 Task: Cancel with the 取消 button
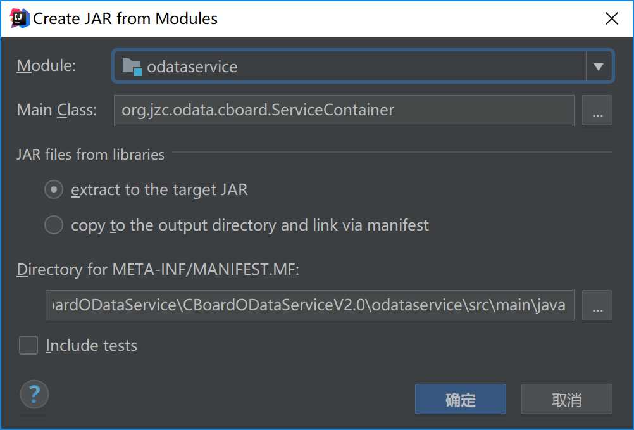click(567, 399)
